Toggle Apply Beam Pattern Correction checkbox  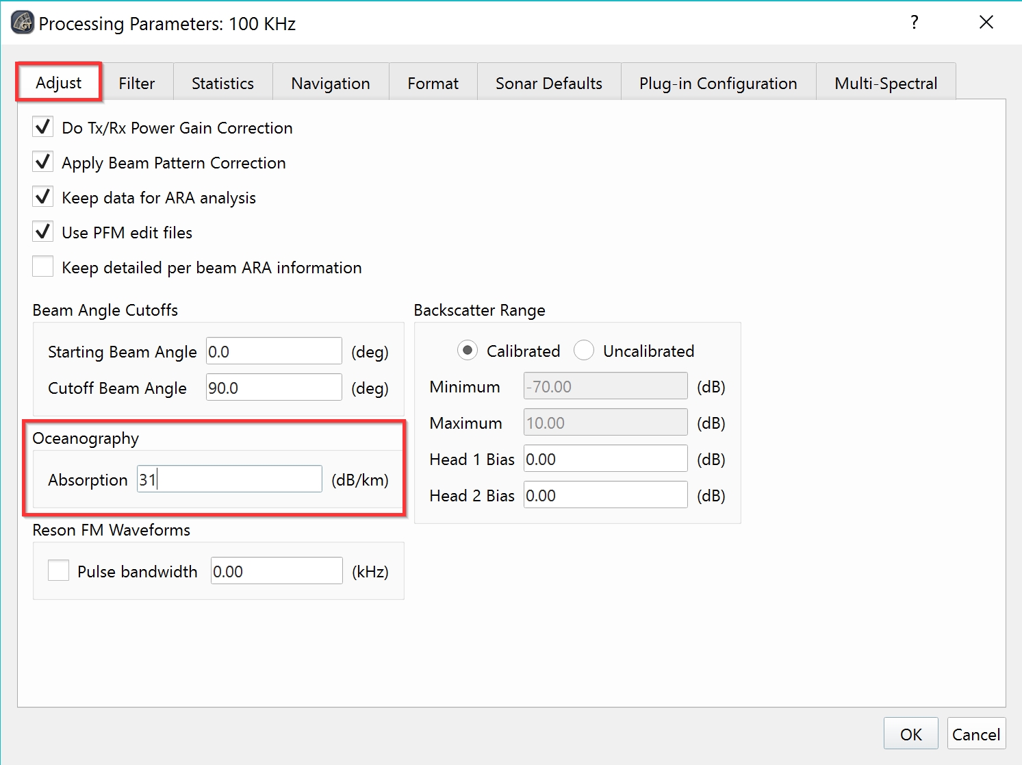point(43,162)
